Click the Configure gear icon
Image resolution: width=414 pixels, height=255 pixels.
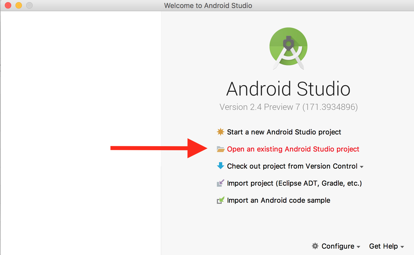coord(315,246)
